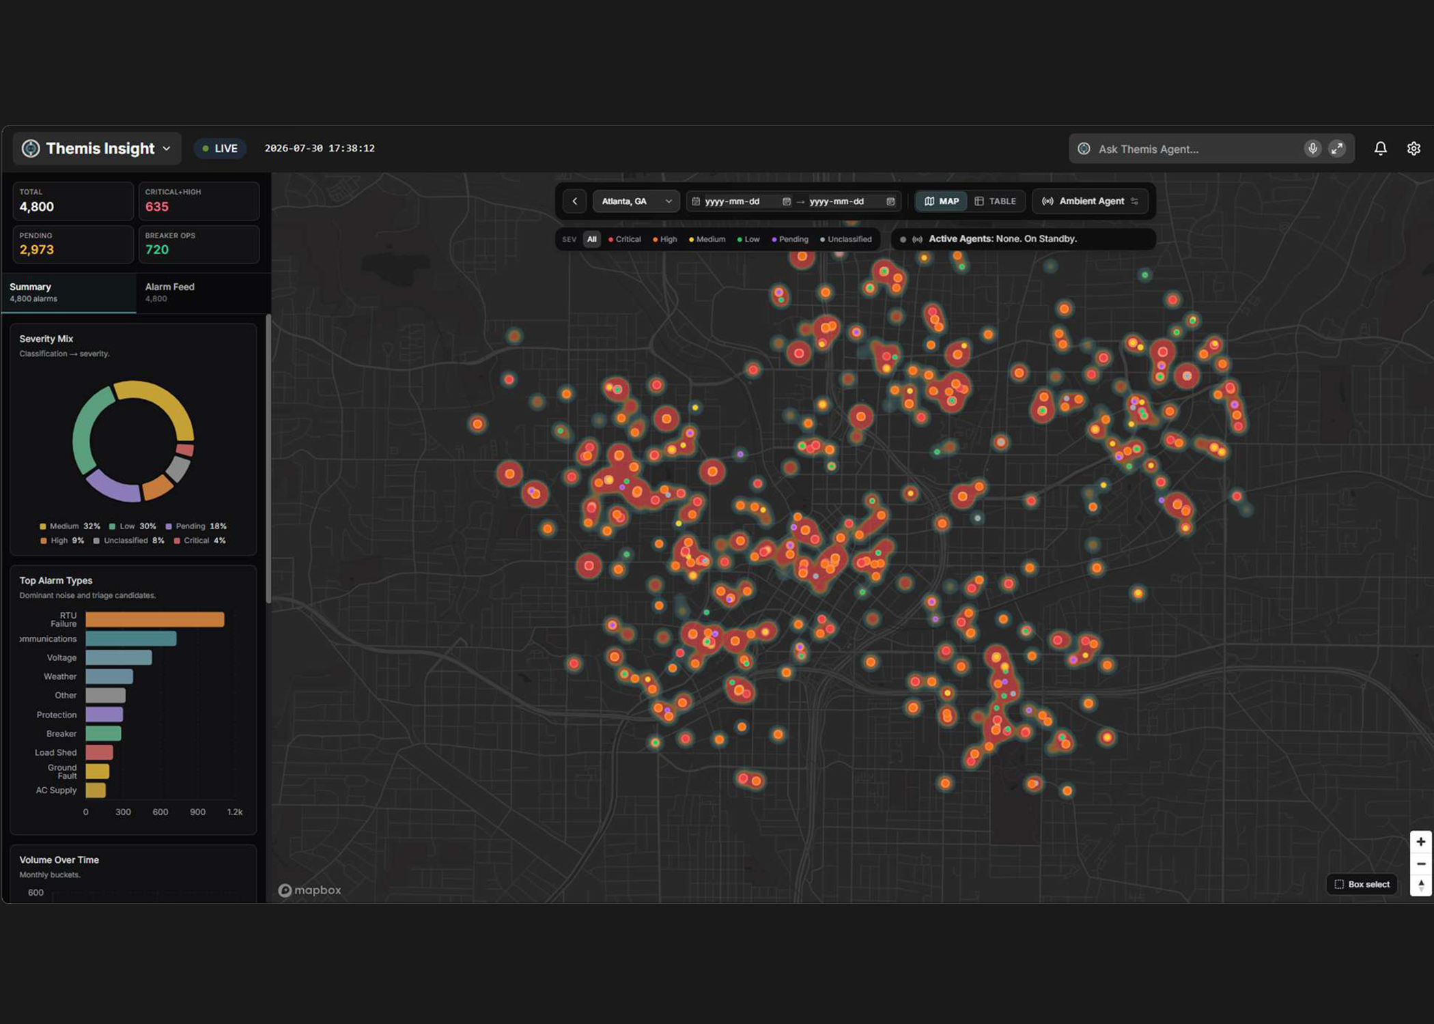Click the sidebar vertical scrollbar

(x=268, y=459)
